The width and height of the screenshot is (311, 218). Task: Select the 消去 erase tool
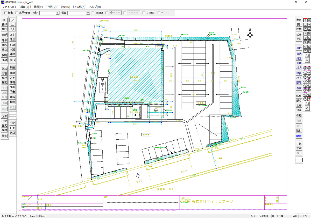pyautogui.click(x=12, y=92)
